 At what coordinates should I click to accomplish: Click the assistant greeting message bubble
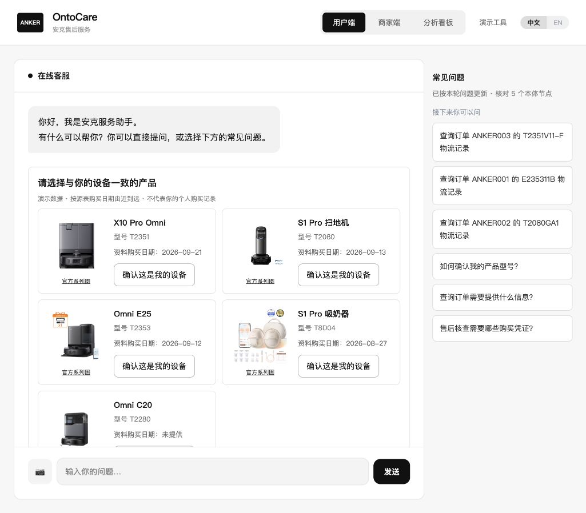[154, 130]
